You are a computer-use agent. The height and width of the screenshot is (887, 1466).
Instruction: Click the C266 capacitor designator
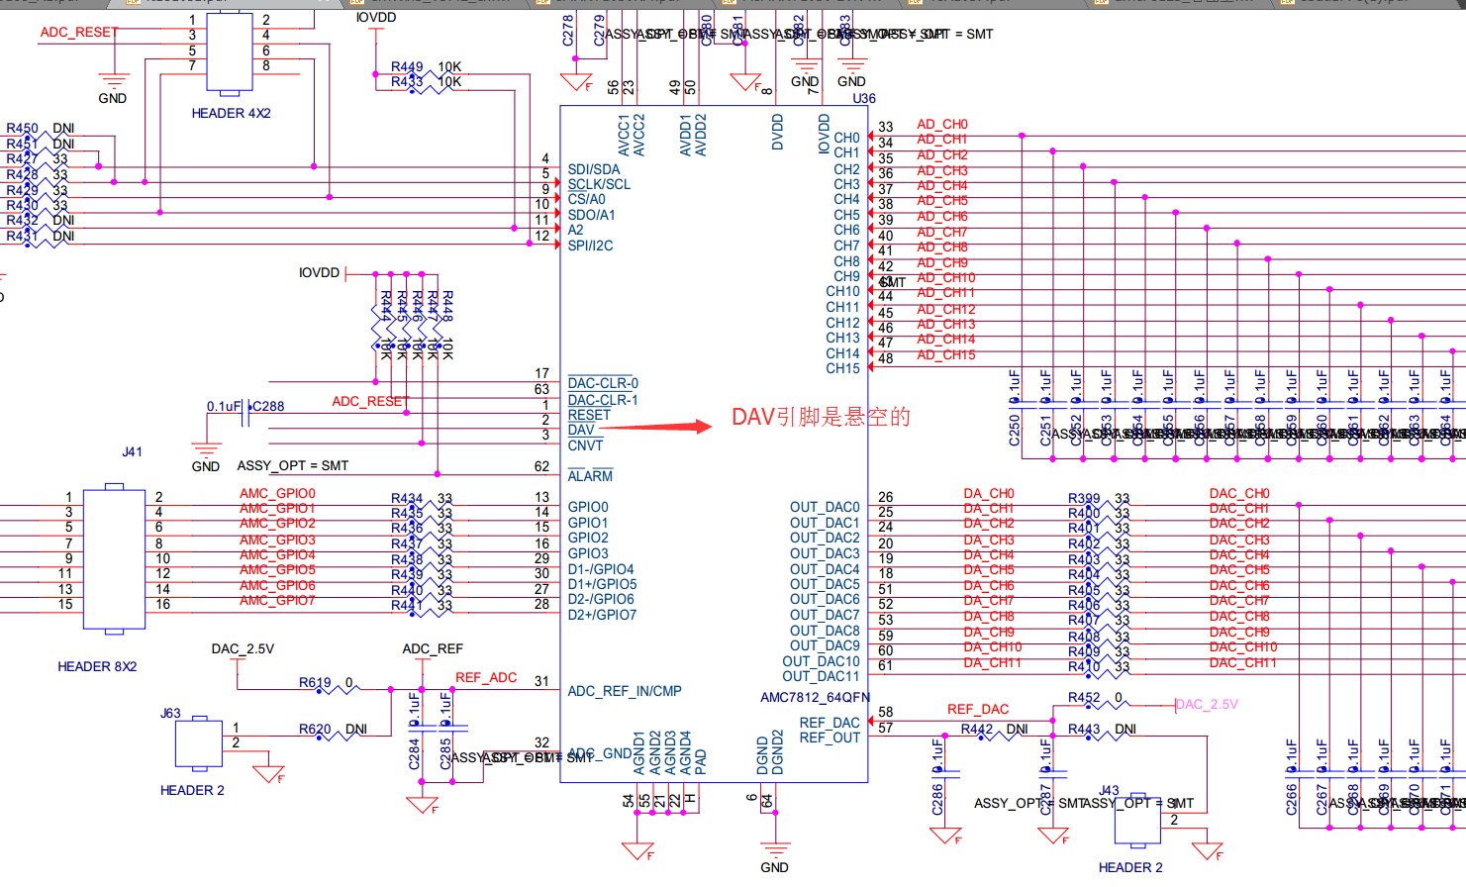(1291, 800)
